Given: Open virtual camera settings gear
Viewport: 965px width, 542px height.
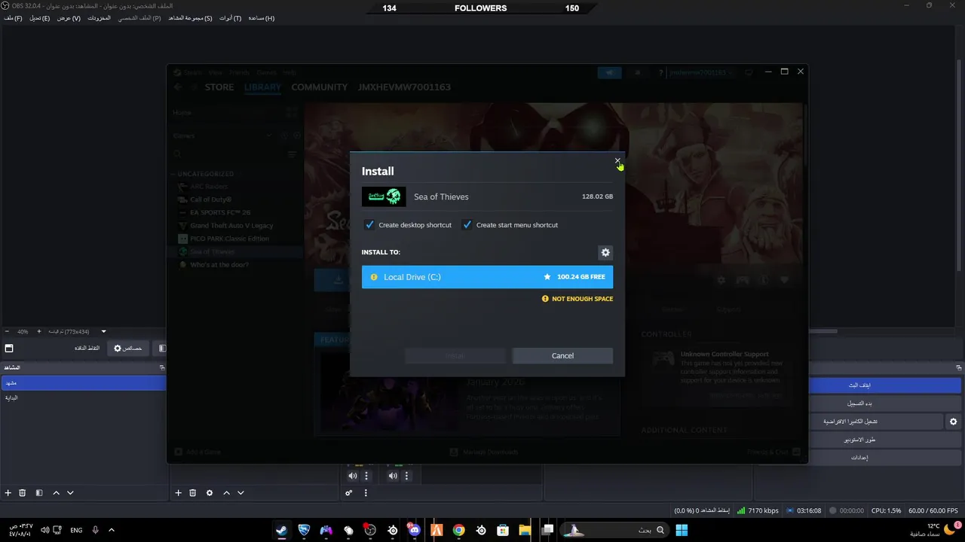Looking at the screenshot, I should pyautogui.click(x=954, y=422).
